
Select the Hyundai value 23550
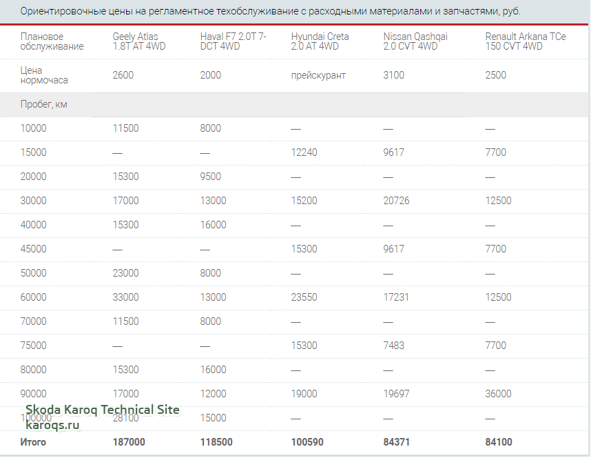tap(304, 297)
